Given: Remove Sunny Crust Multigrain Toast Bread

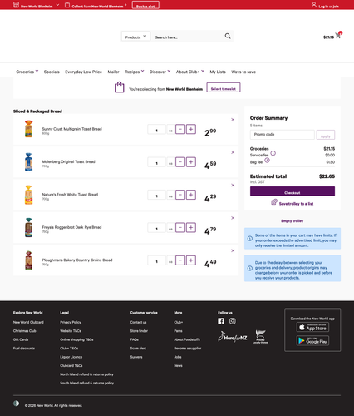Looking at the screenshot, I should (x=233, y=120).
